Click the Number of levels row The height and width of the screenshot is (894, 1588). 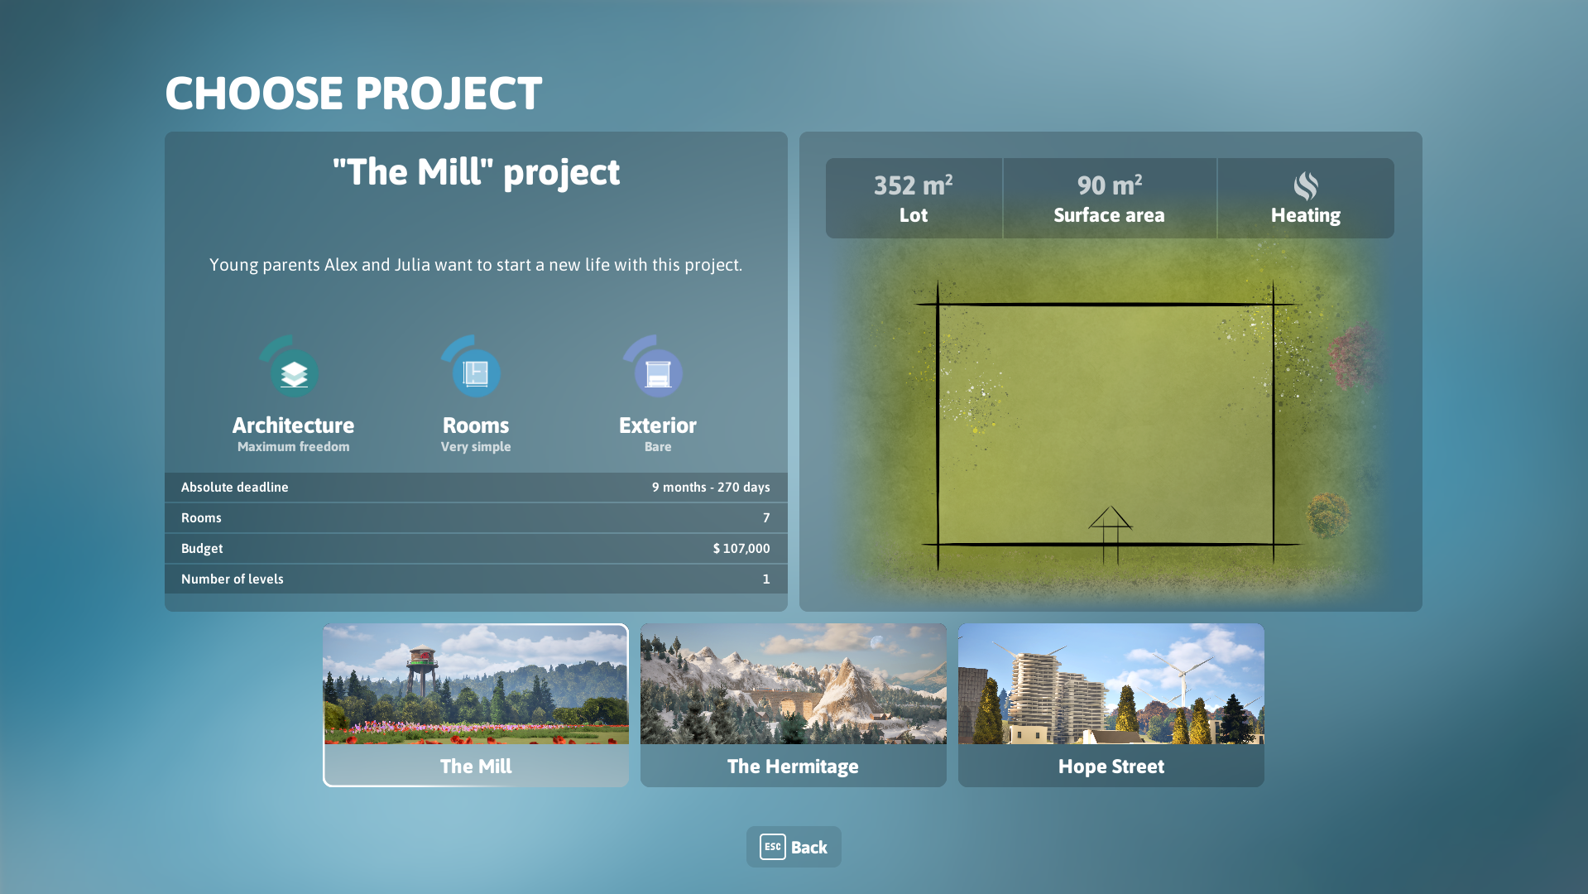pos(476,579)
